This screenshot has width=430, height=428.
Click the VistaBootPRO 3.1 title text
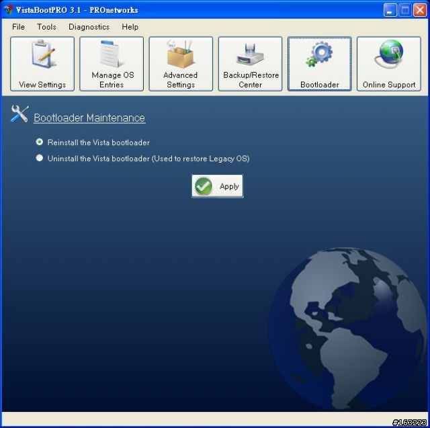pyautogui.click(x=77, y=10)
